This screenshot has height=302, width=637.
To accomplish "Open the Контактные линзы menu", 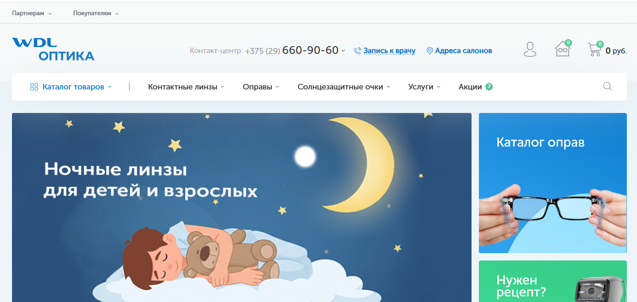I will coord(186,87).
